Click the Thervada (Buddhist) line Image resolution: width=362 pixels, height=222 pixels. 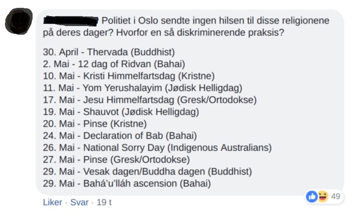[109, 52]
